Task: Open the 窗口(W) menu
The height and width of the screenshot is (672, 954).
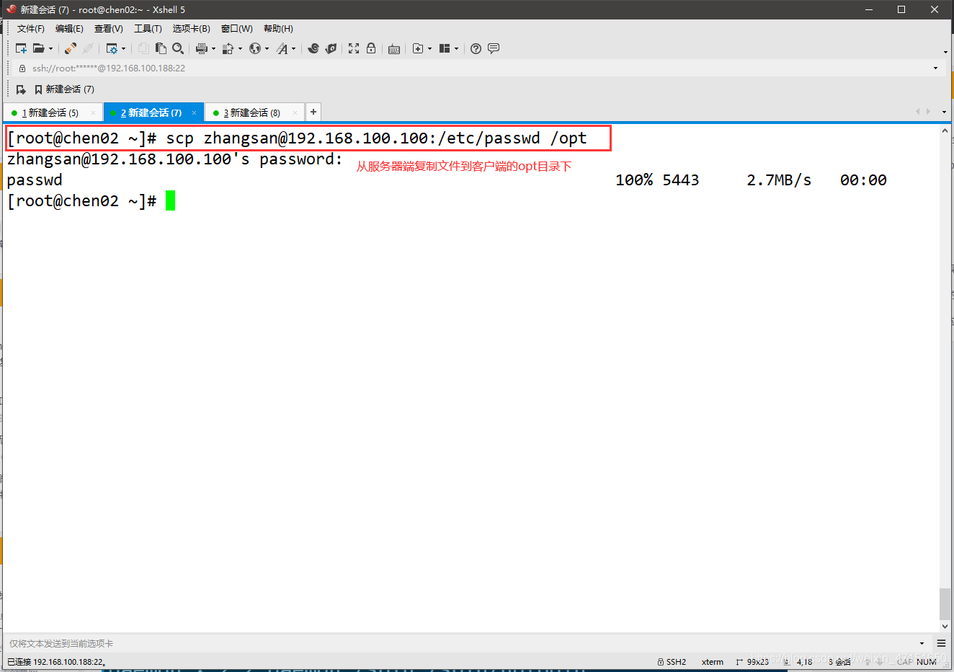Action: (x=237, y=29)
